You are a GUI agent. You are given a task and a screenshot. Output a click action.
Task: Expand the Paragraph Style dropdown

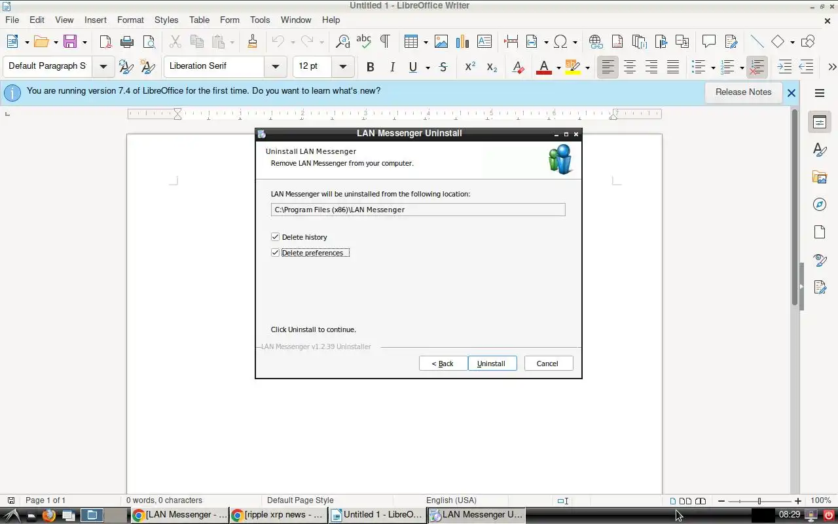tap(103, 66)
